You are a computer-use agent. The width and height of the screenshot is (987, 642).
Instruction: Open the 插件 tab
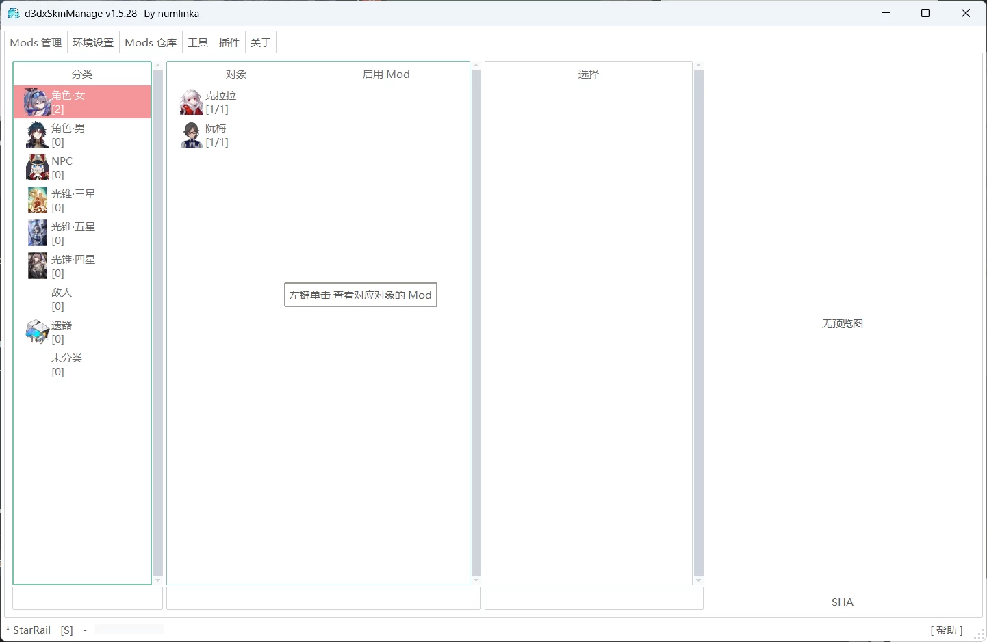pos(229,42)
